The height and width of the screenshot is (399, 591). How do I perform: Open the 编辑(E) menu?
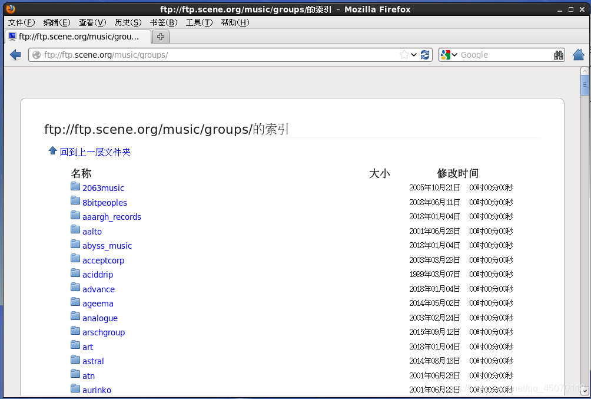tap(57, 22)
